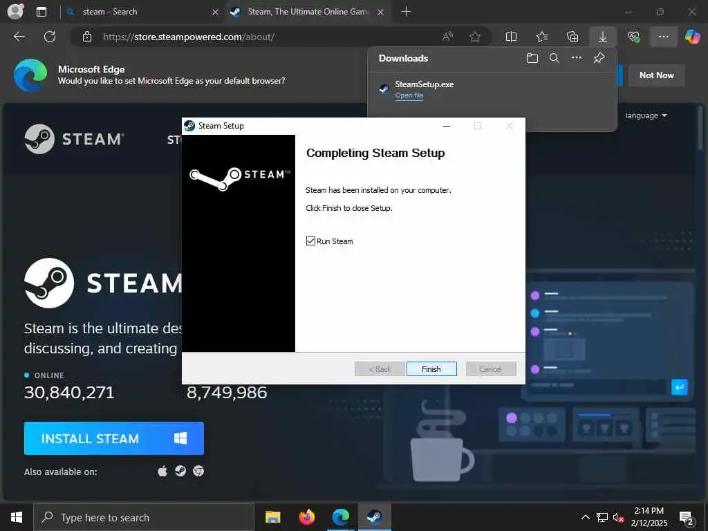Click the Finish button in Steam Setup
The width and height of the screenshot is (708, 531).
coord(431,369)
